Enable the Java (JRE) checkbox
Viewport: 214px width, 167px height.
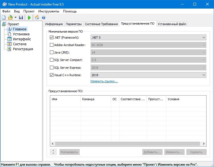52,52
